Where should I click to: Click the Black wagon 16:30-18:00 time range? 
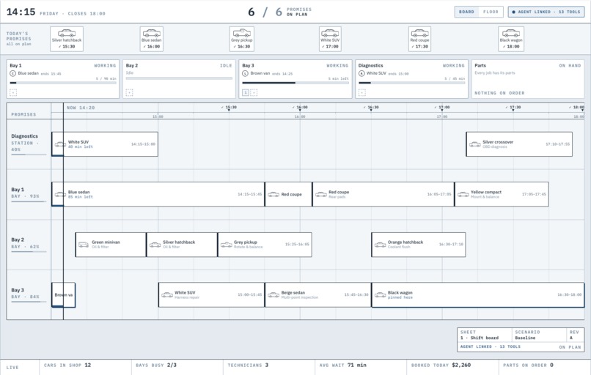pos(570,295)
